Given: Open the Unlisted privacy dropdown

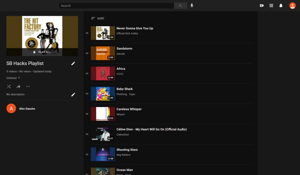Looking at the screenshot, I should (x=13, y=78).
